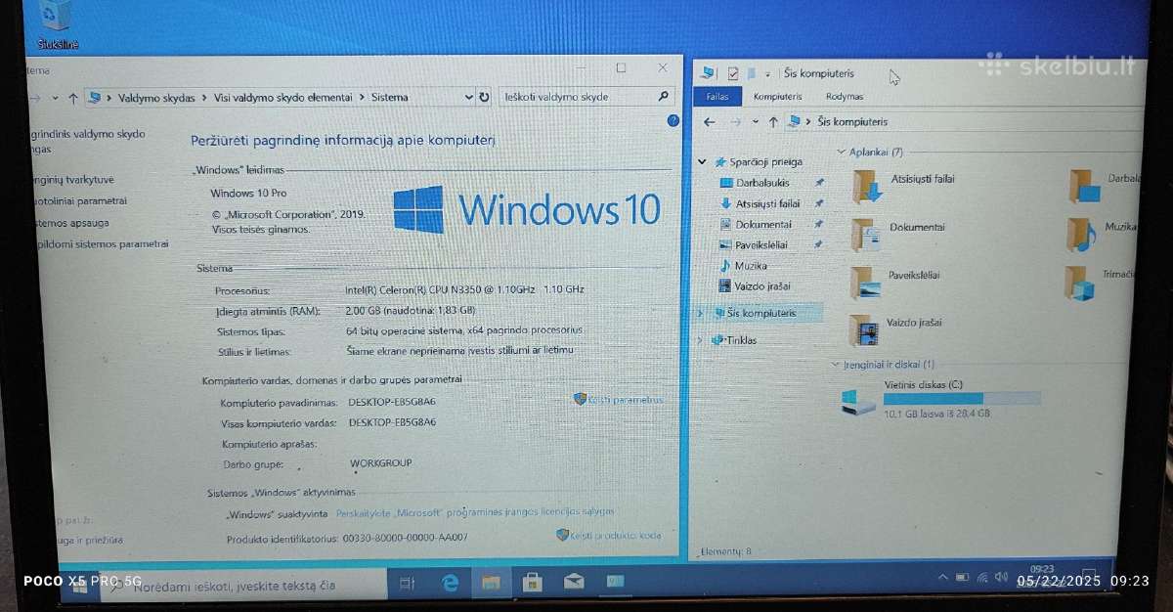Click the Control Panel taskbar icon
1173x612 pixels.
point(615,583)
